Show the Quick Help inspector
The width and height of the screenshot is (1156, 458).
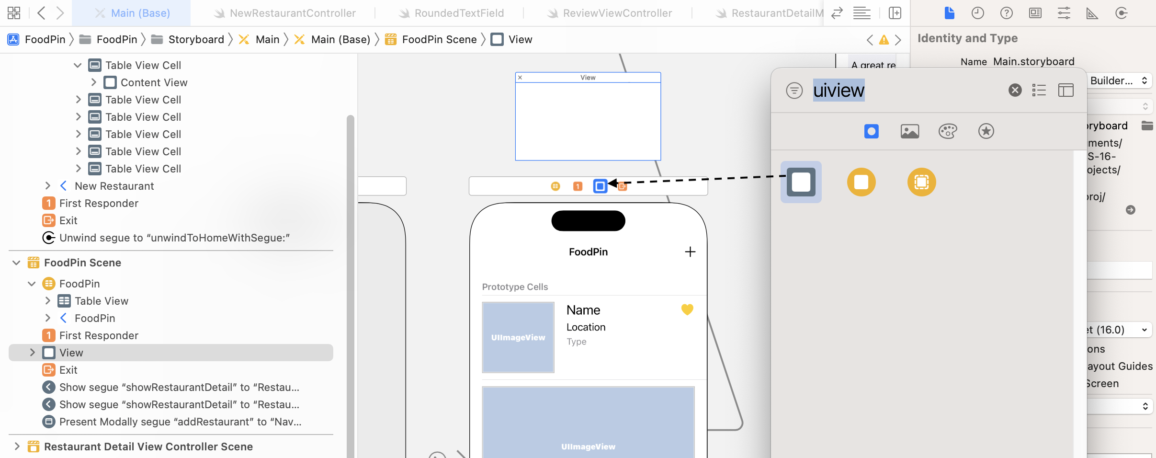coord(1007,13)
